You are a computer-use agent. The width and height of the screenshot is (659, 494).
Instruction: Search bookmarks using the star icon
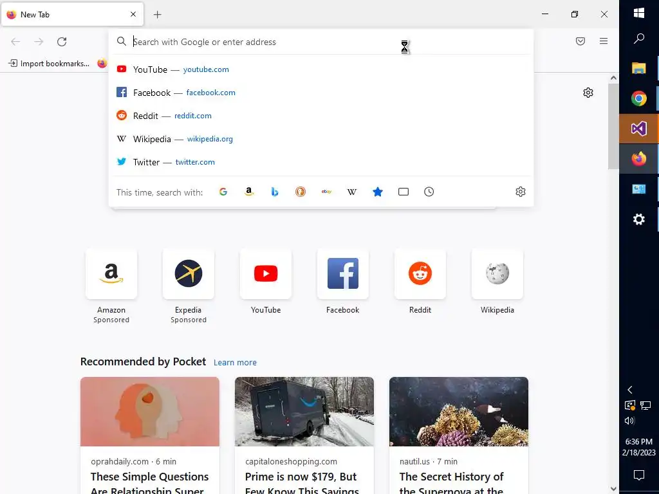pyautogui.click(x=377, y=192)
